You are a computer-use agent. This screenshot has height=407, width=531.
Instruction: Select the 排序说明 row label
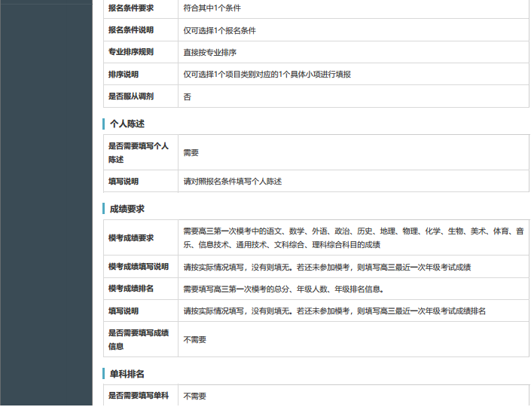[124, 75]
